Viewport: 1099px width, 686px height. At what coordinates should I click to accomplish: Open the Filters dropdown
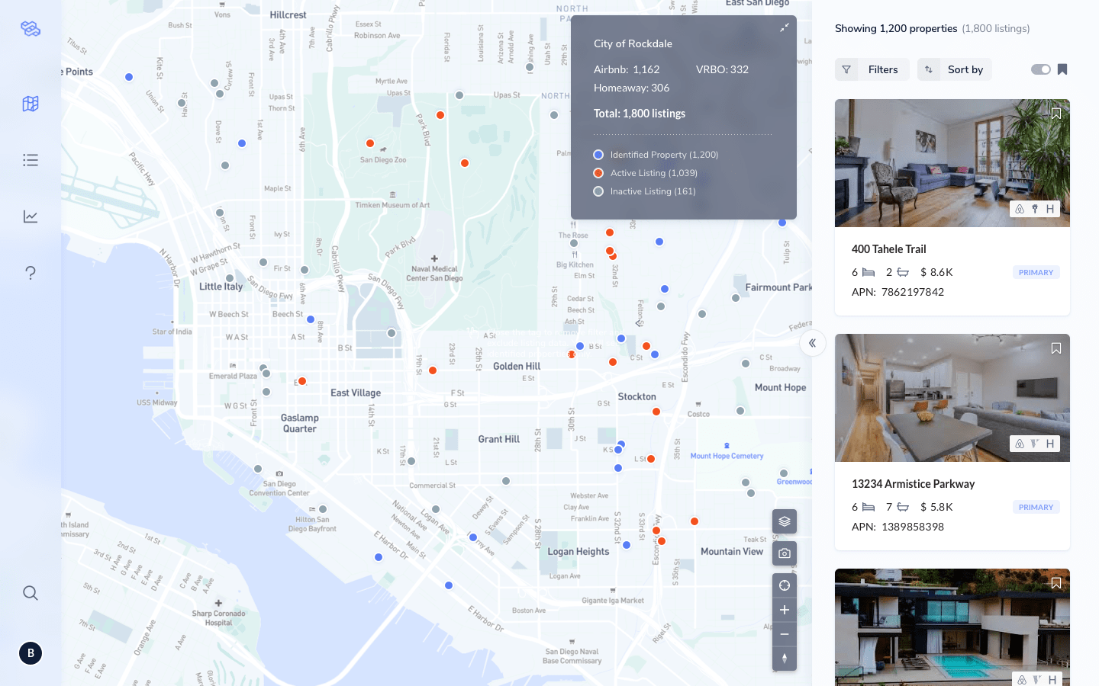[x=872, y=69]
